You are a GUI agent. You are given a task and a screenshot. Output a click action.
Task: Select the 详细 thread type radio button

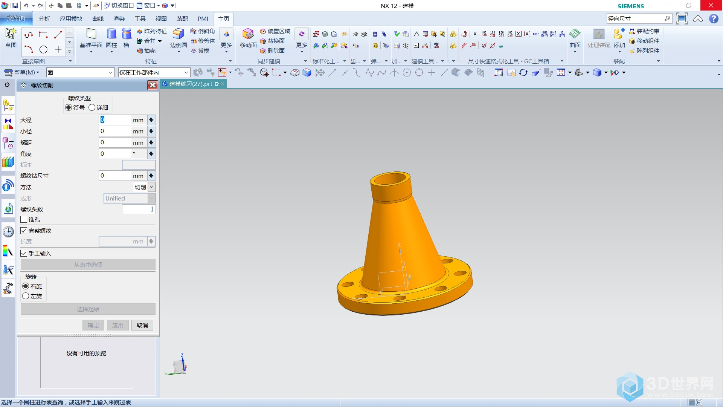[92, 108]
